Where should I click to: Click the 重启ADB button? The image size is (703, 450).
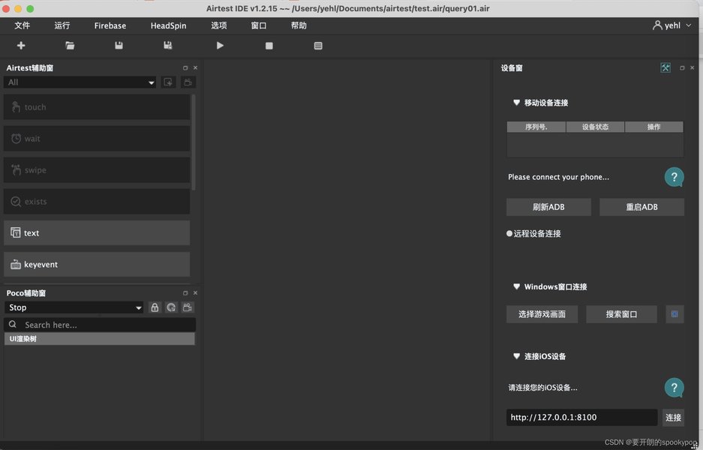641,207
